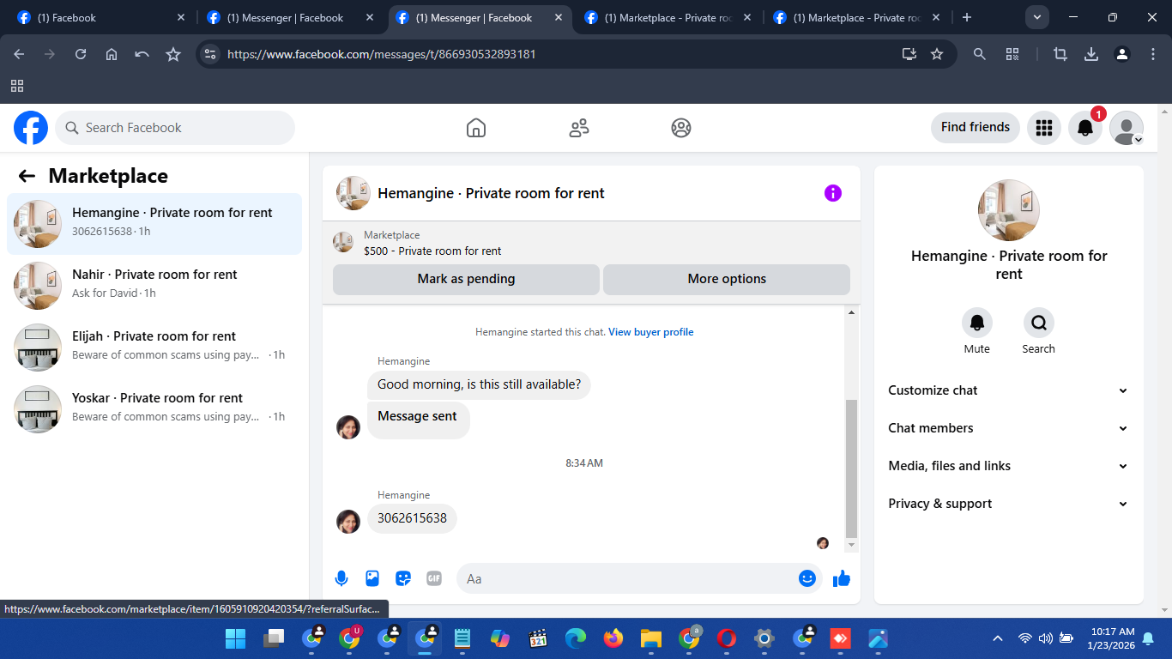
Task: Choose a GIF with the GIF icon
Action: (434, 578)
